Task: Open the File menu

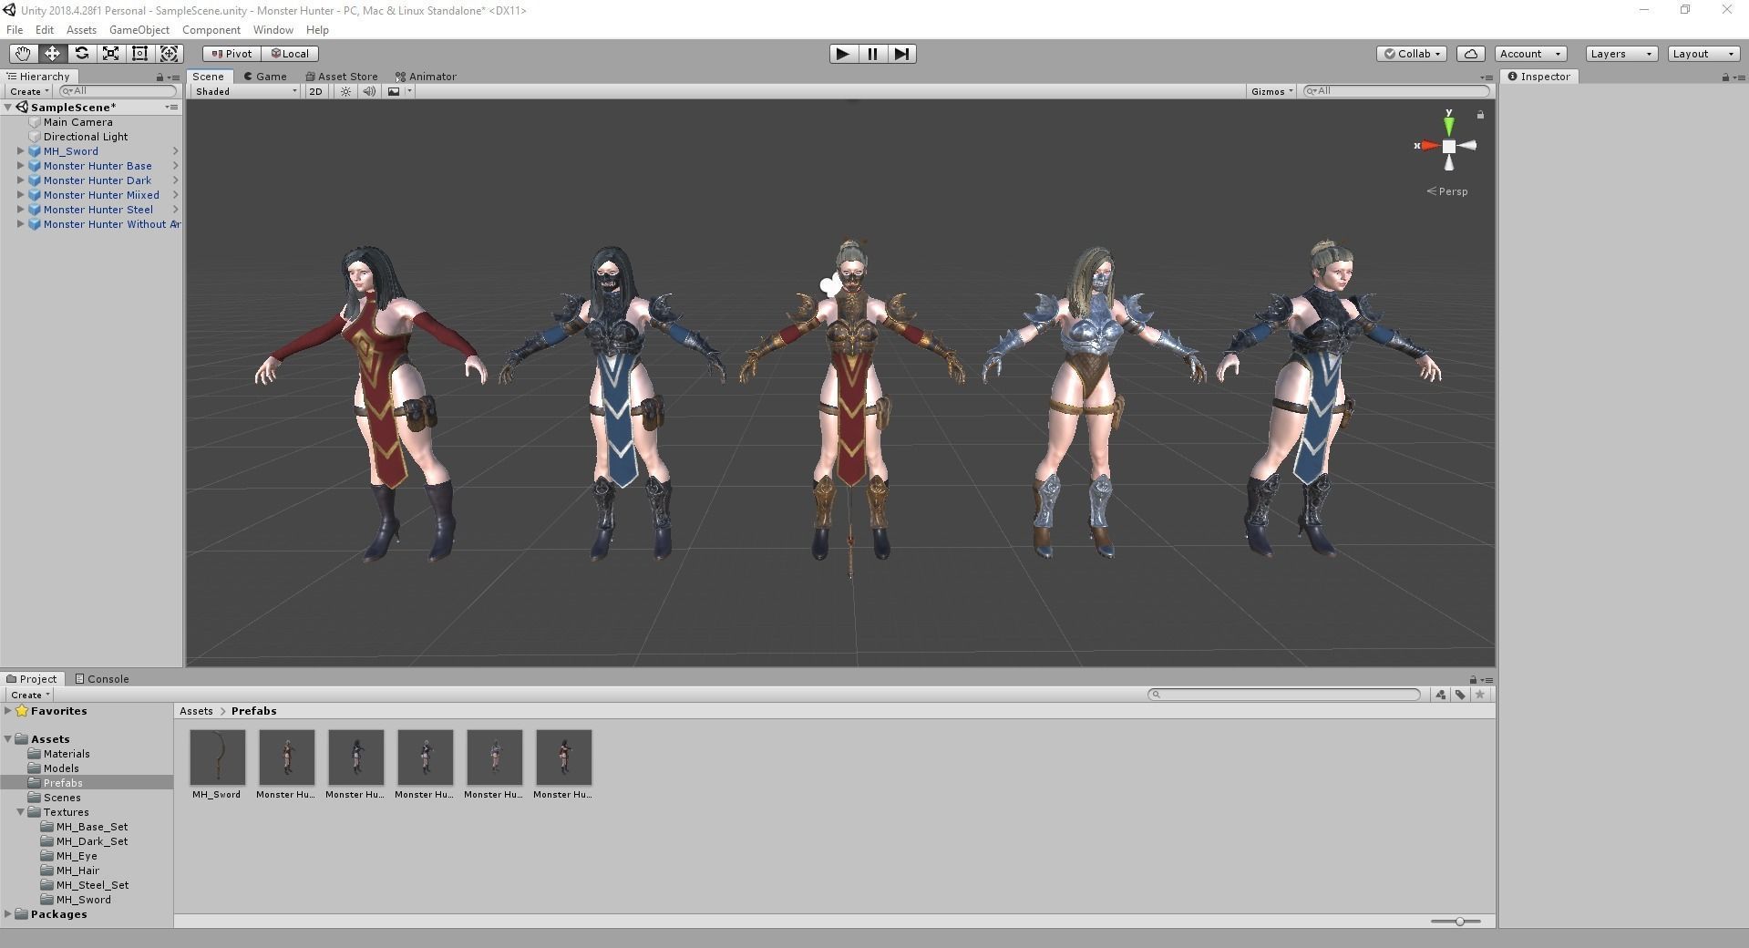Action: pyautogui.click(x=15, y=30)
